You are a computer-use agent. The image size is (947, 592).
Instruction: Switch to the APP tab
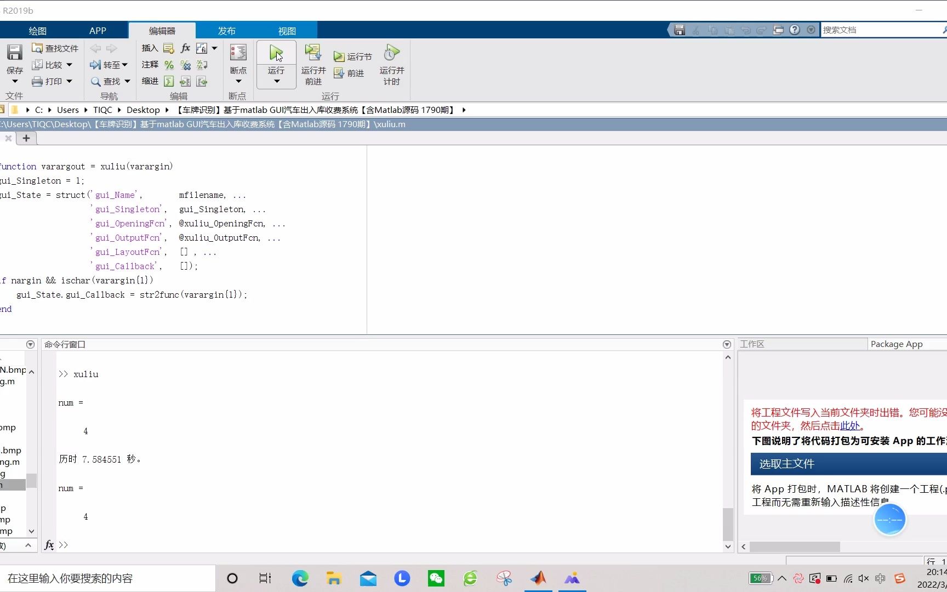click(98, 31)
